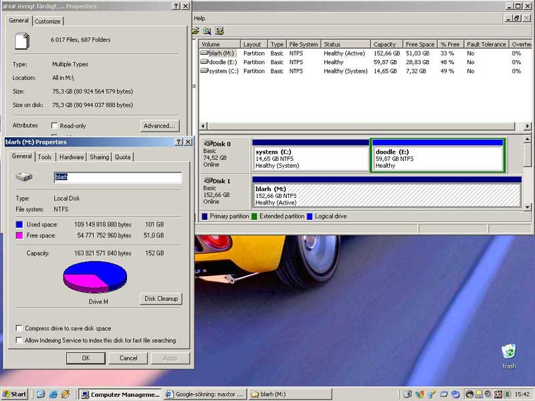This screenshot has height=401, width=535.
Task: Click the black round tray icon
Action: point(469,394)
